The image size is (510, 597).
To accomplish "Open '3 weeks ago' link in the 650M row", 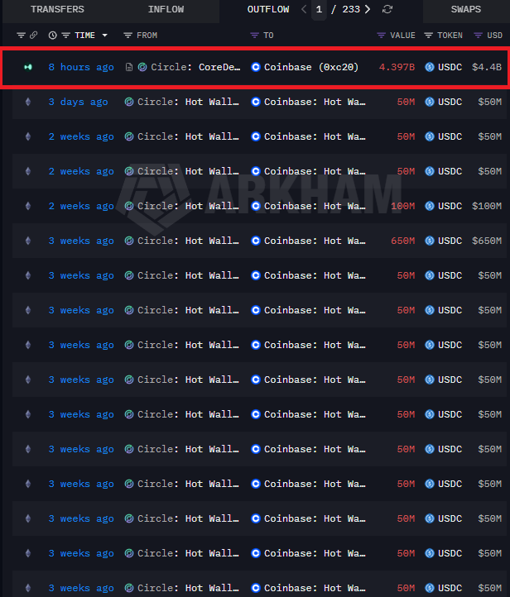I will [x=81, y=241].
